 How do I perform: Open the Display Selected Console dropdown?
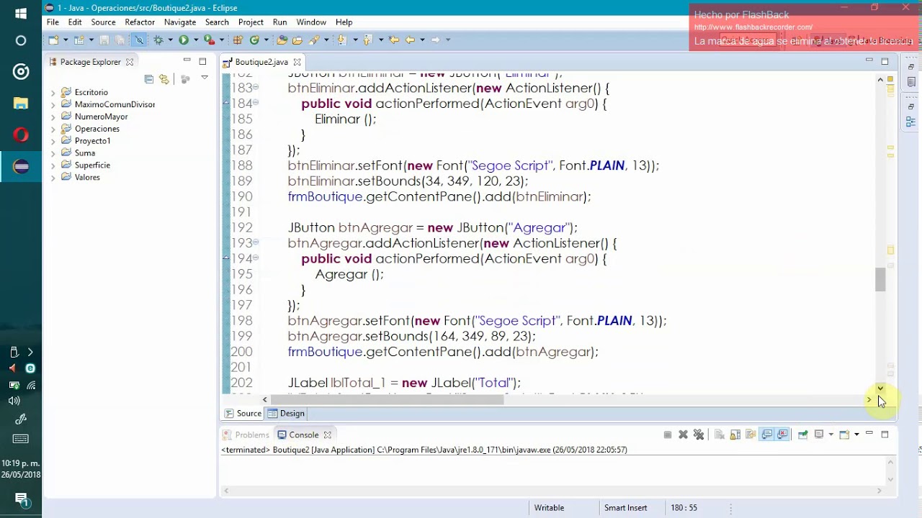click(831, 435)
